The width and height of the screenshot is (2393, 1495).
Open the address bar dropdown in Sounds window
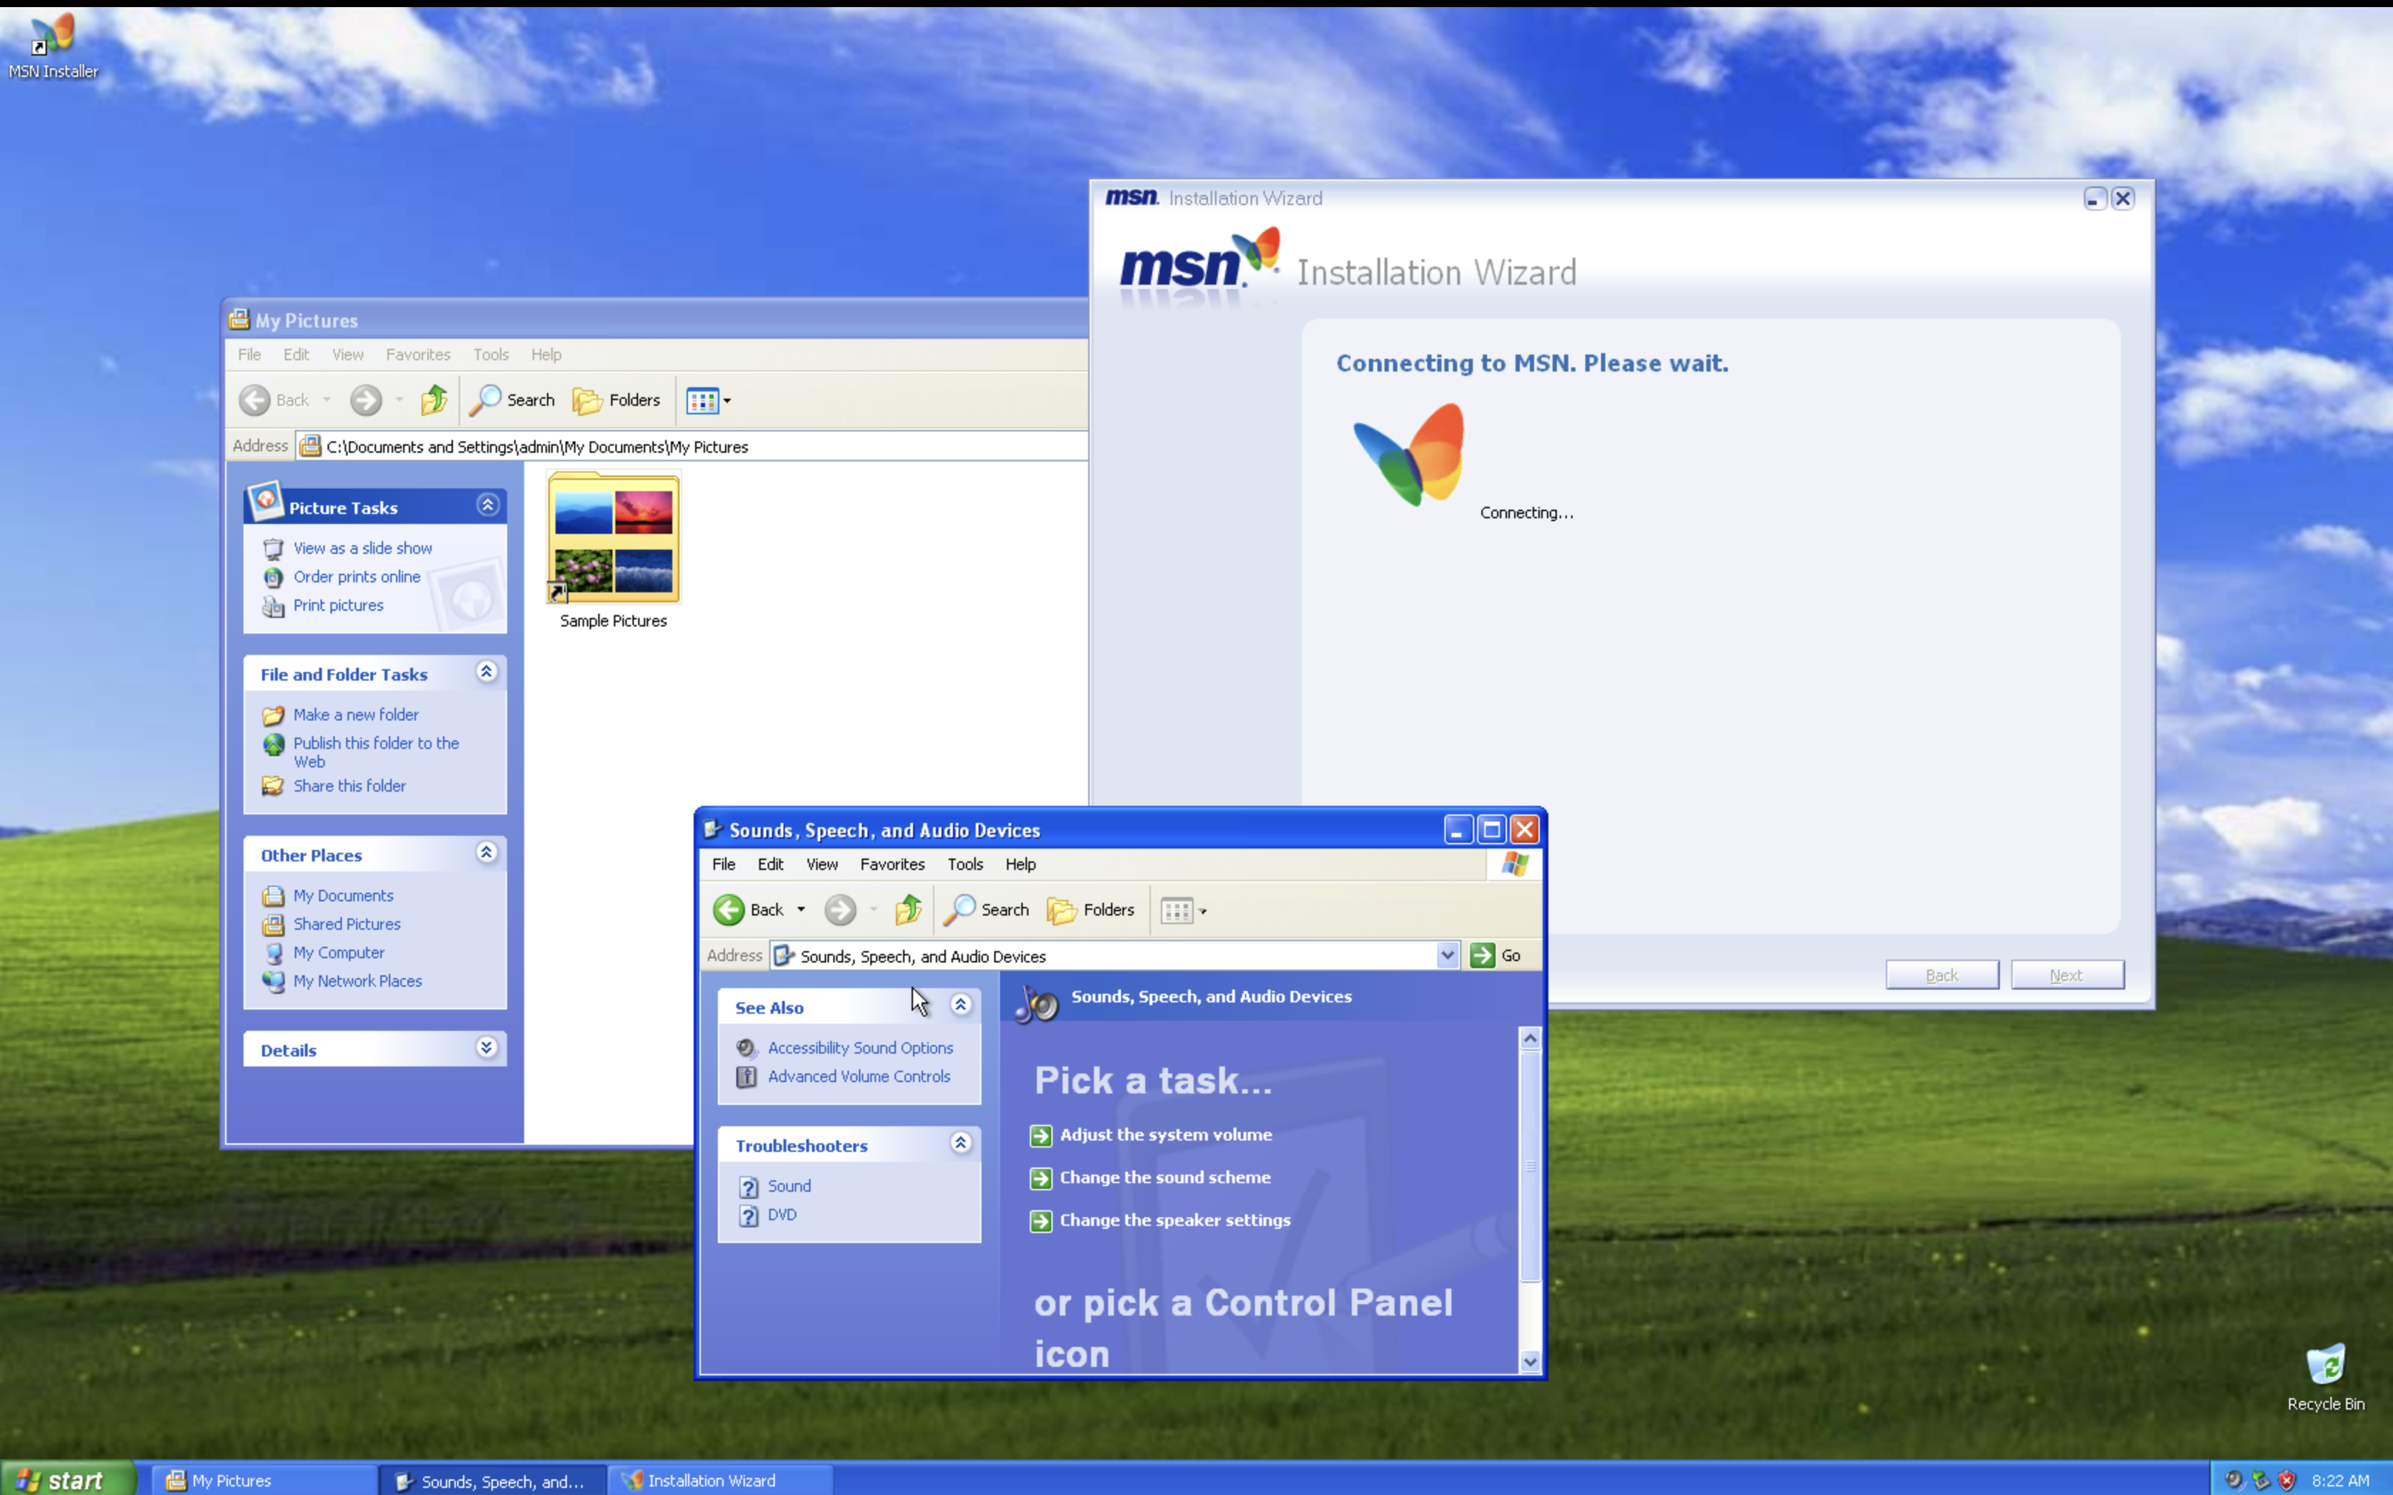click(x=1446, y=955)
